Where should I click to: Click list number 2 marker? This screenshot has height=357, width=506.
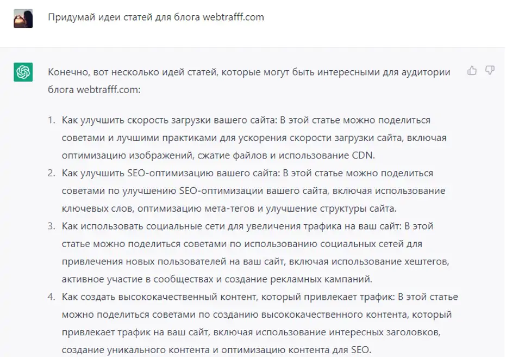tap(51, 173)
